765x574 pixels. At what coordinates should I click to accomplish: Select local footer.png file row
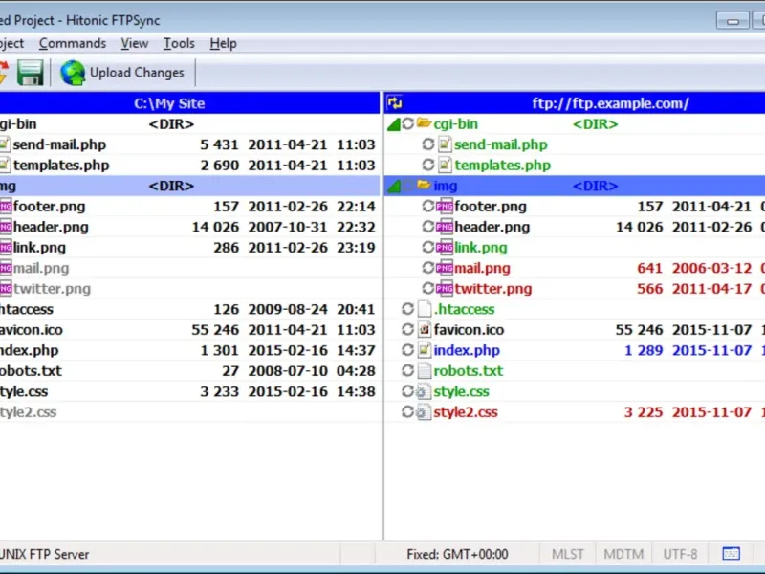pyautogui.click(x=189, y=206)
